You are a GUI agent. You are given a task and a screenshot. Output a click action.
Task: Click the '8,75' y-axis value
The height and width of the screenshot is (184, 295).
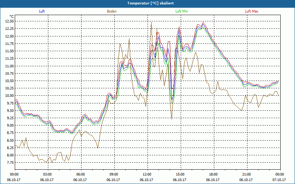pos(10,133)
